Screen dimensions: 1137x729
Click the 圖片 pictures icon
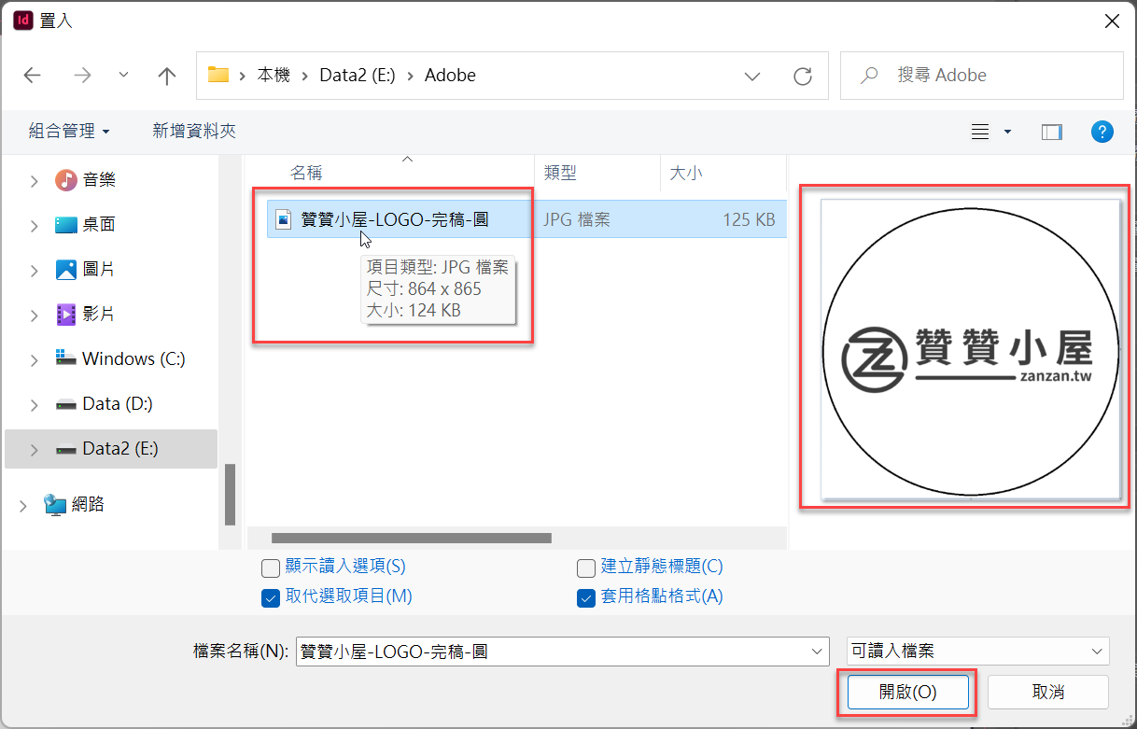coord(65,270)
